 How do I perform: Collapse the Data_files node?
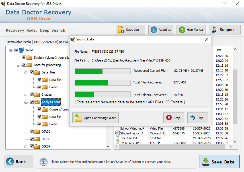click(26, 73)
